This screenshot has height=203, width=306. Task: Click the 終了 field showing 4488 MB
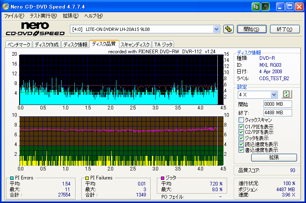click(277, 113)
